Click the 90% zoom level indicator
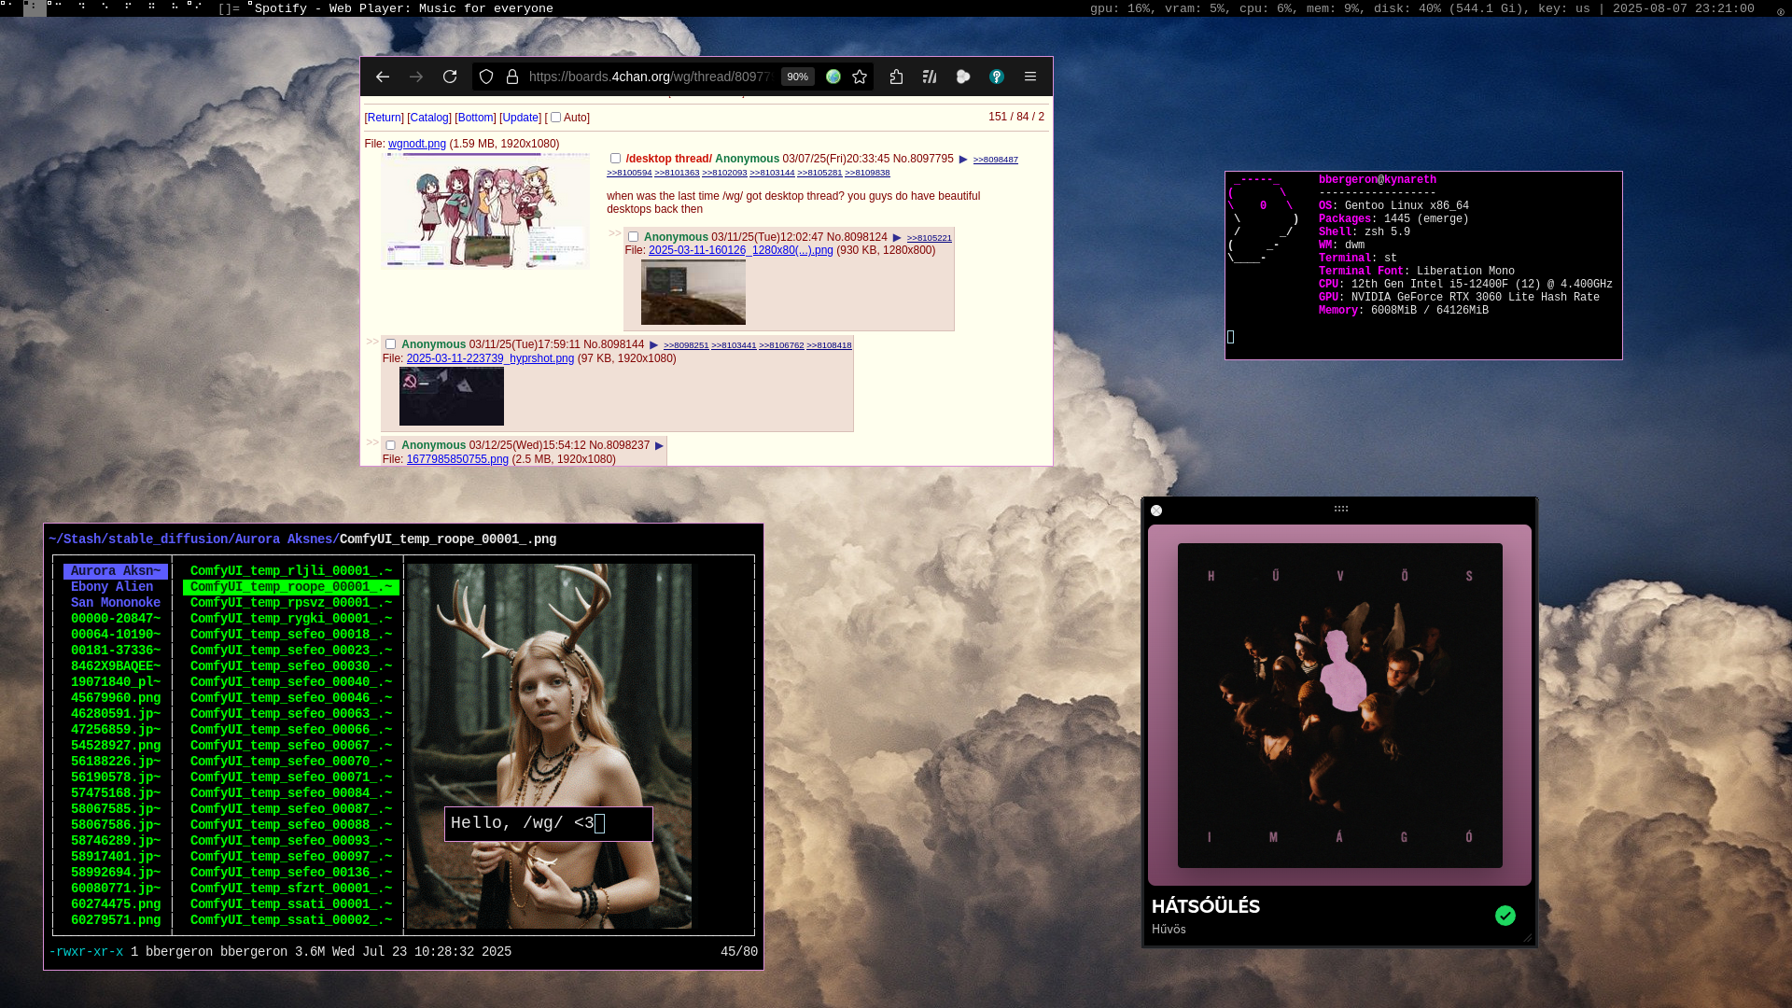The image size is (1792, 1008). [797, 77]
